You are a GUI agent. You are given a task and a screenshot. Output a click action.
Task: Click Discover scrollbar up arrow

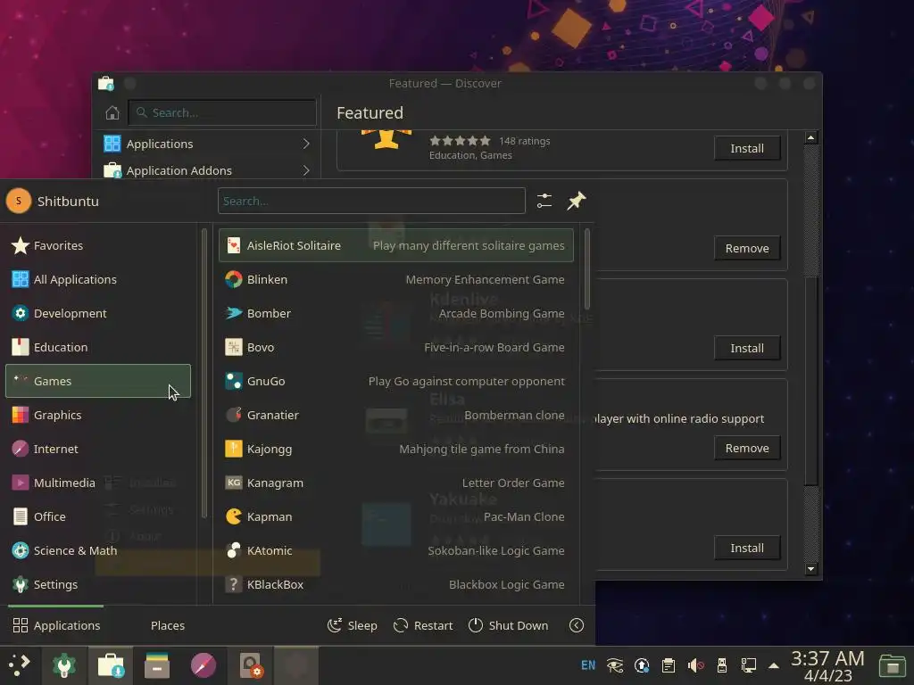coord(810,138)
